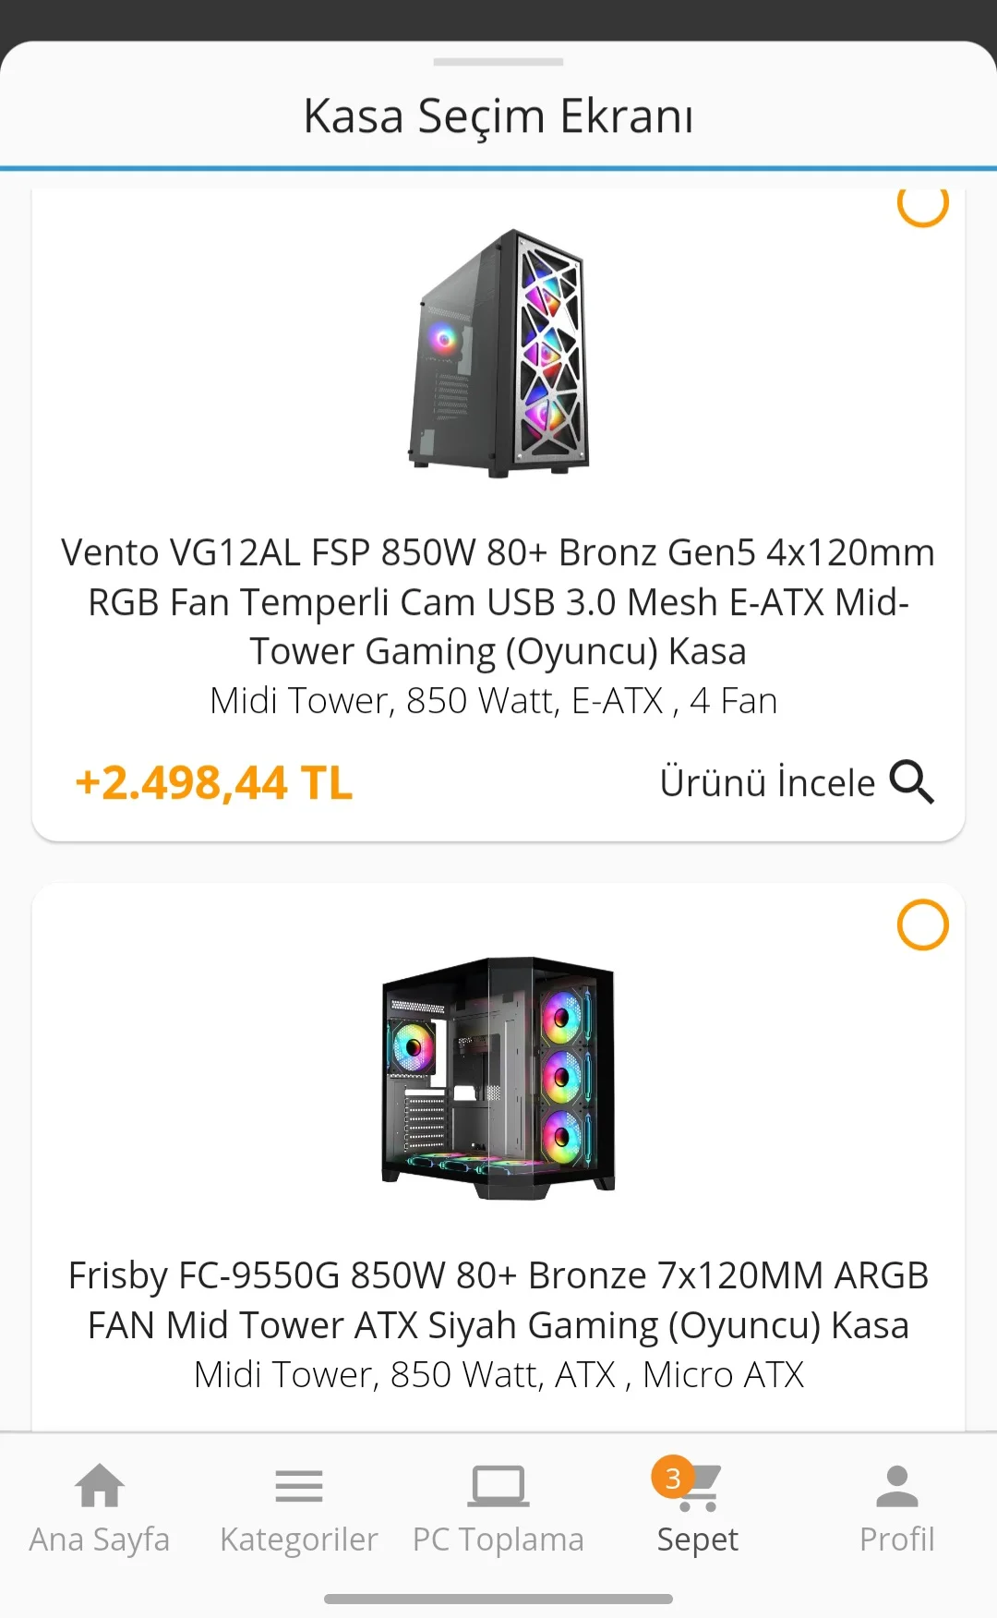This screenshot has width=997, height=1618.
Task: Open Kategoriler via the hamburger icon
Action: click(x=299, y=1487)
